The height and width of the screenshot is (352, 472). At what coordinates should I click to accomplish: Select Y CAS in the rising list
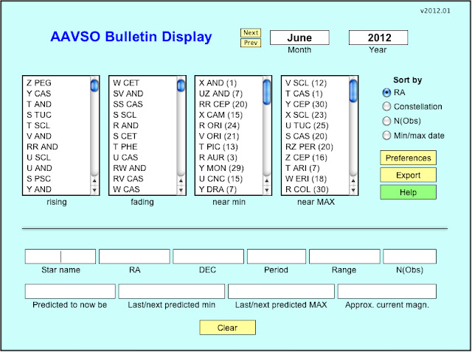click(x=39, y=94)
